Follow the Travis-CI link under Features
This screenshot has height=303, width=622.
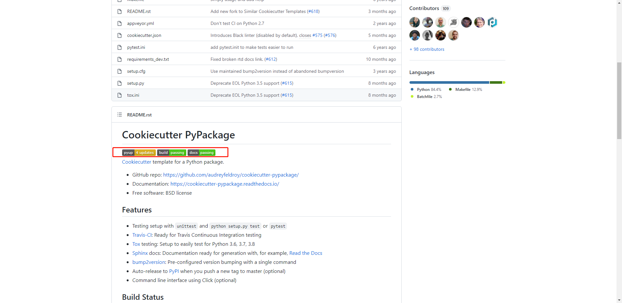(x=142, y=235)
